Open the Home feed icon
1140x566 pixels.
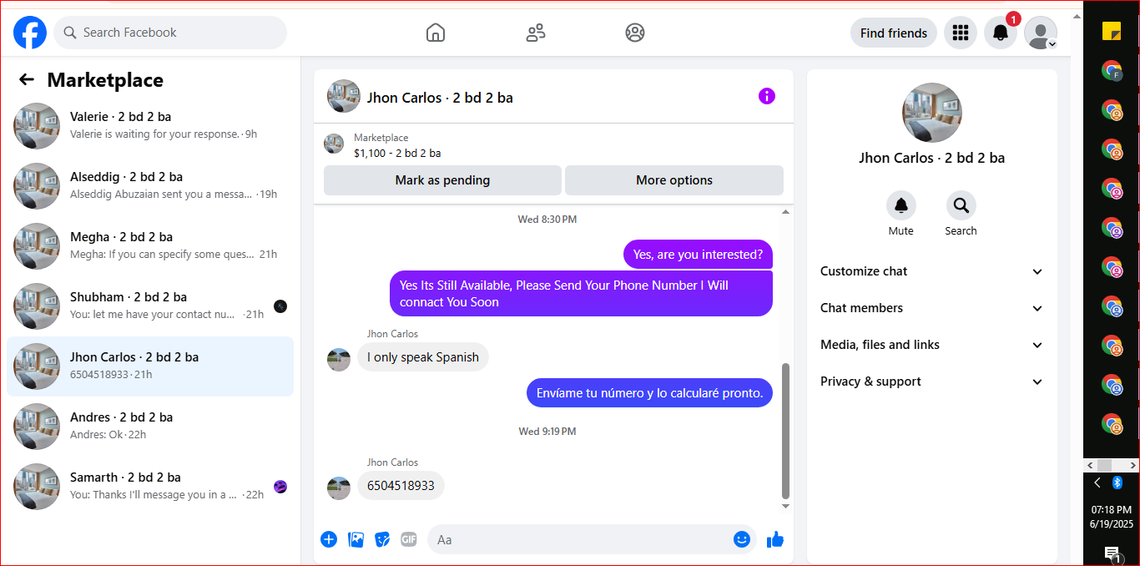pyautogui.click(x=436, y=33)
